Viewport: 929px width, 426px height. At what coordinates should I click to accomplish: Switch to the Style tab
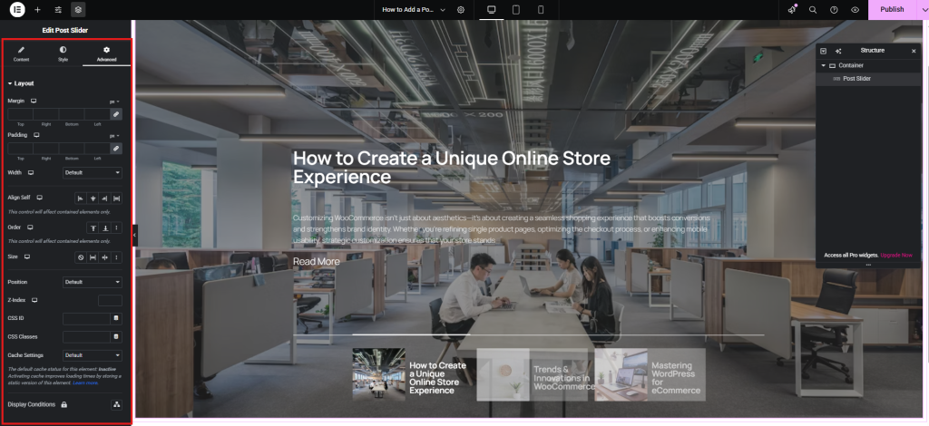(x=63, y=53)
